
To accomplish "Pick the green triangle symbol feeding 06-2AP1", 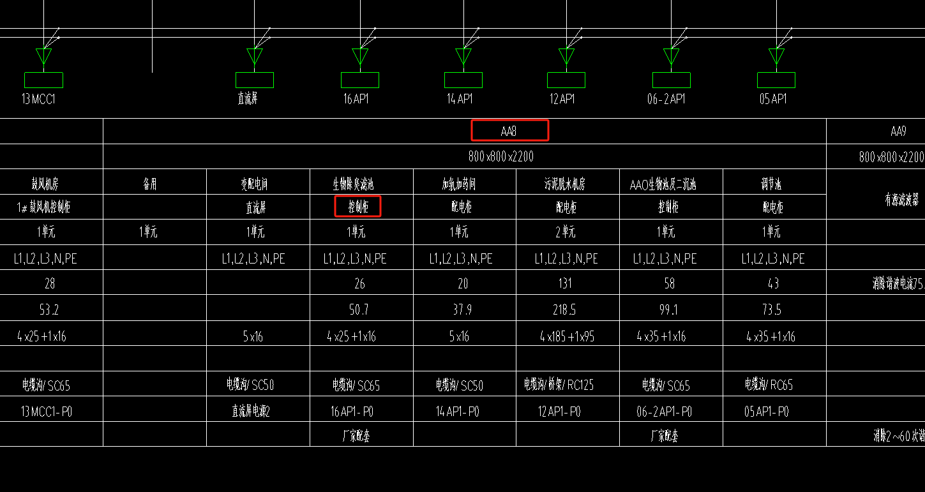I will [672, 56].
